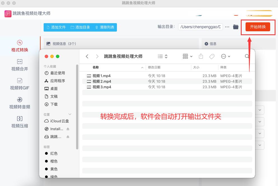Select the 视频转GIF tool

pyautogui.click(x=19, y=84)
